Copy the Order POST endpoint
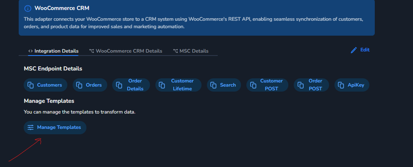 311,85
